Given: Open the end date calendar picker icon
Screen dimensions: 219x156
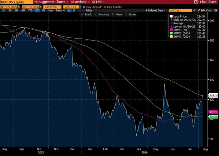Looking at the screenshot, I should [40, 7].
